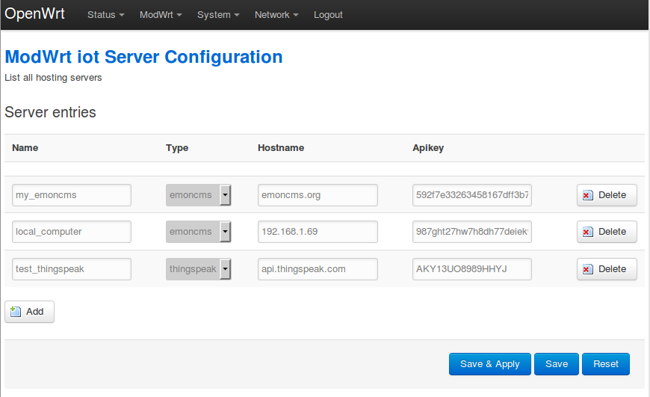Delete the local_computer server entry
Screen dimensions: 650x397
point(607,232)
